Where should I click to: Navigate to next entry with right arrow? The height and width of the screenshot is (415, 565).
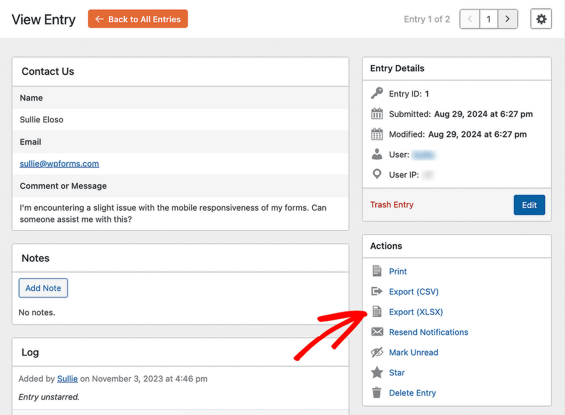coord(507,19)
